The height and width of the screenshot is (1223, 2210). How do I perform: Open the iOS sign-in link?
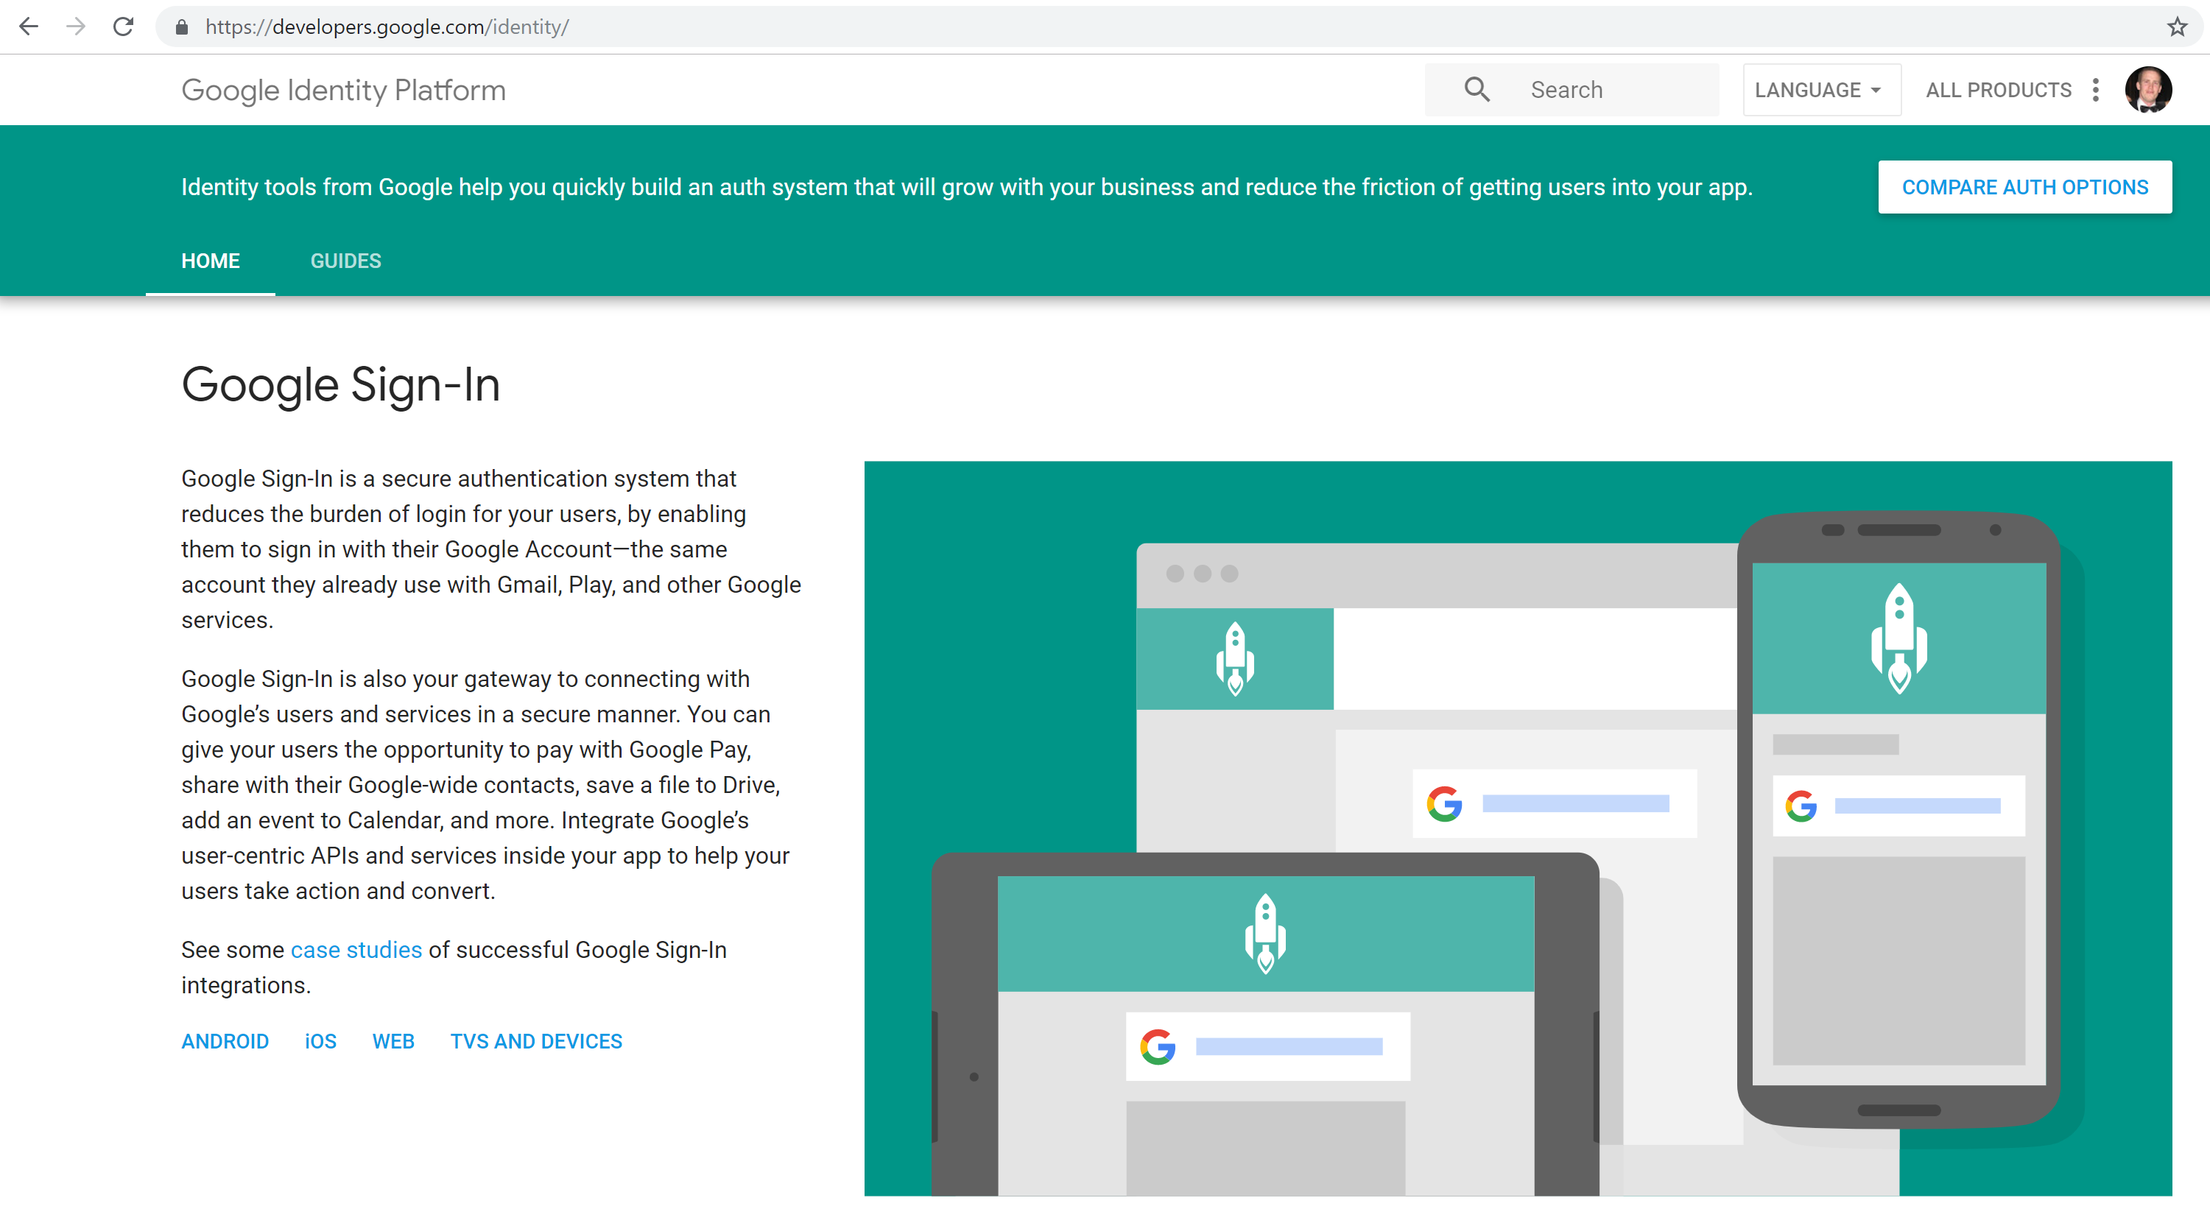(320, 1041)
